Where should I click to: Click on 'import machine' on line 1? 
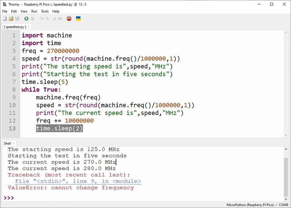pyautogui.click(x=47, y=35)
